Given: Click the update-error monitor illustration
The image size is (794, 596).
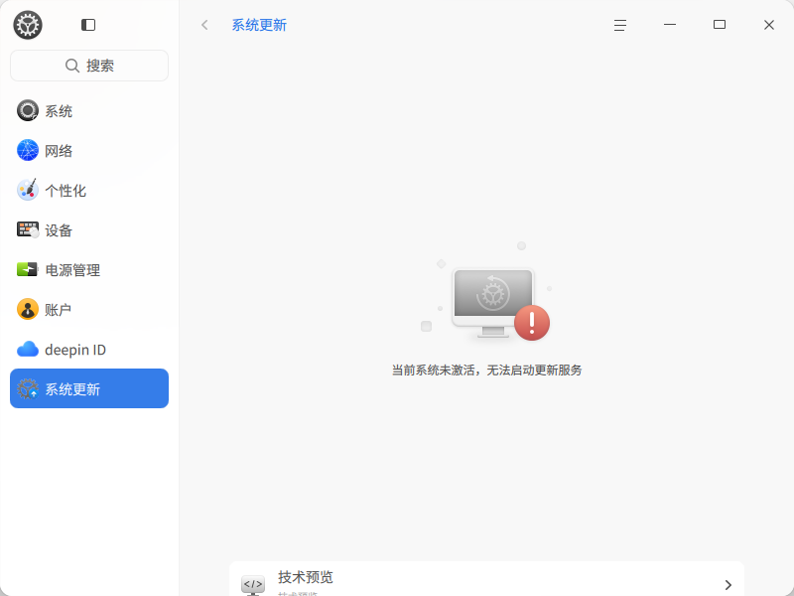Looking at the screenshot, I should pos(486,293).
